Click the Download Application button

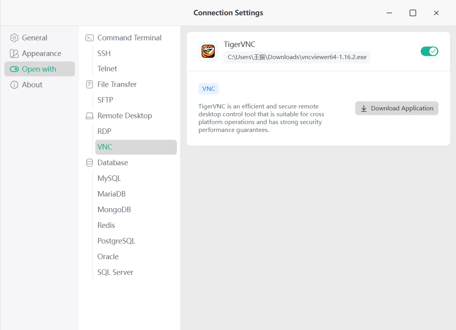(x=397, y=108)
